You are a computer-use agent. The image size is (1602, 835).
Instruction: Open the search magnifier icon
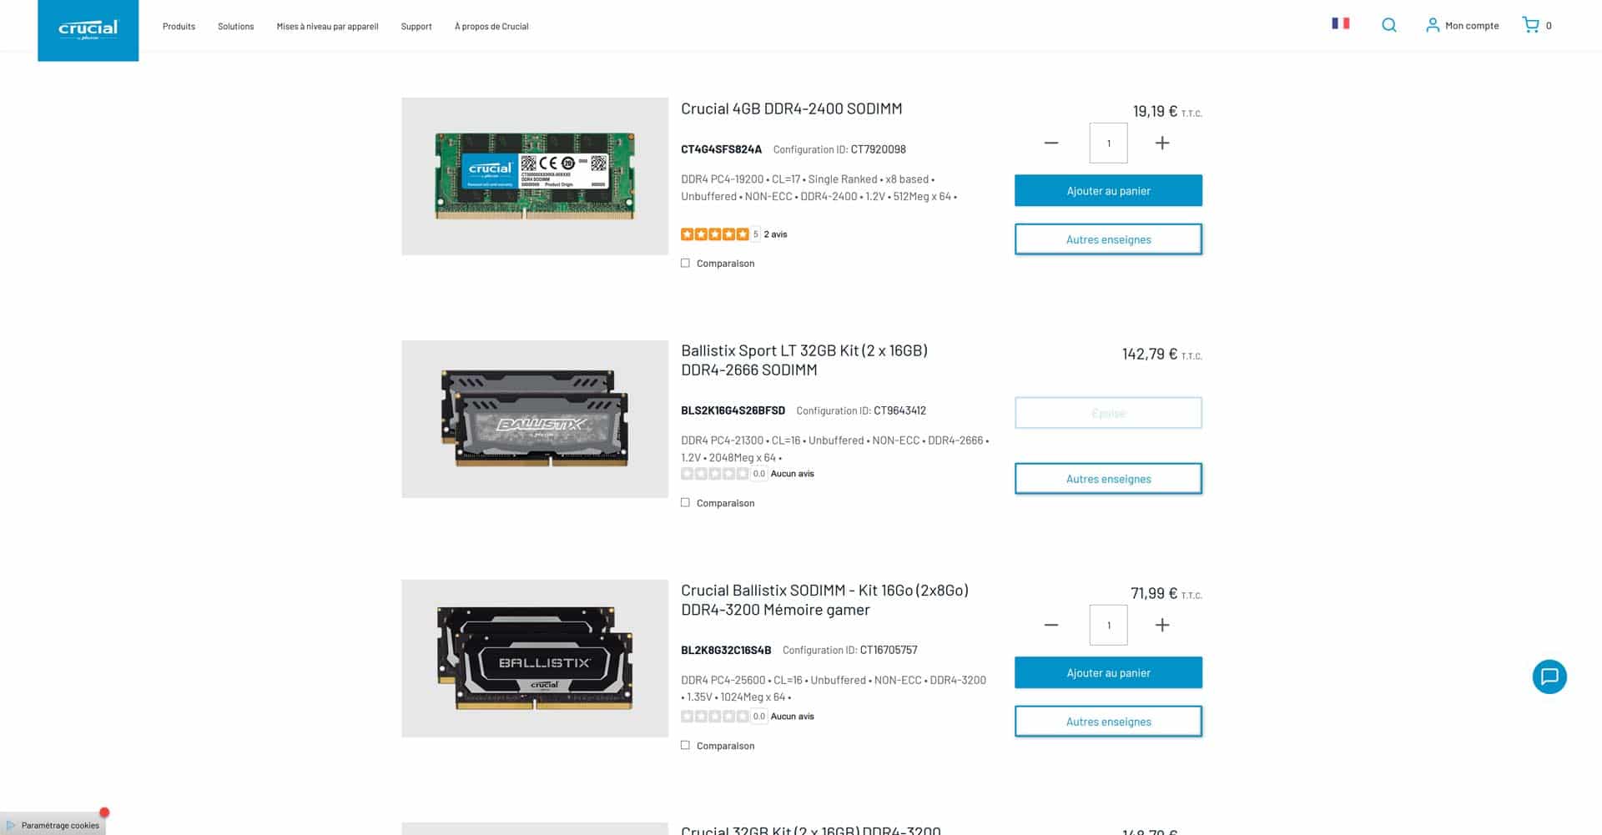click(x=1389, y=25)
